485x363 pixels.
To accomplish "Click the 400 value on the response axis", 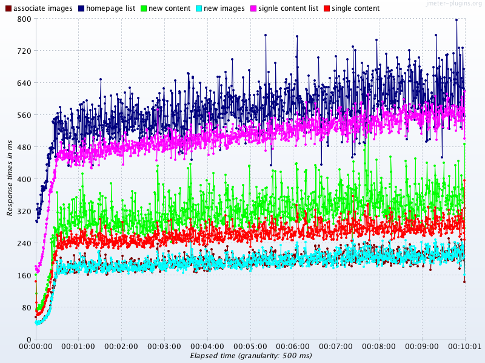I will [x=24, y=179].
